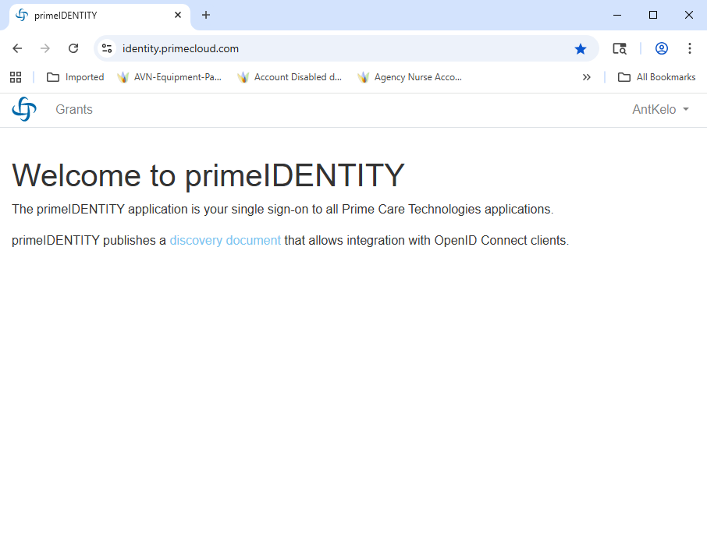Open Account Disabled d... bookmark
707x533 pixels.
click(x=290, y=77)
